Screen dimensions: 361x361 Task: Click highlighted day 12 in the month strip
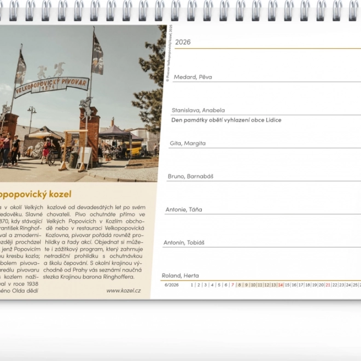point(267,285)
